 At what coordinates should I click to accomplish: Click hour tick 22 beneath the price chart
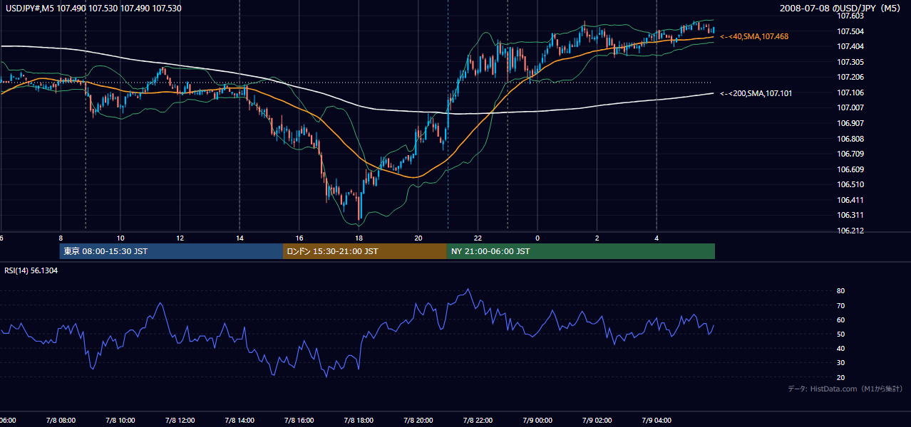point(478,238)
